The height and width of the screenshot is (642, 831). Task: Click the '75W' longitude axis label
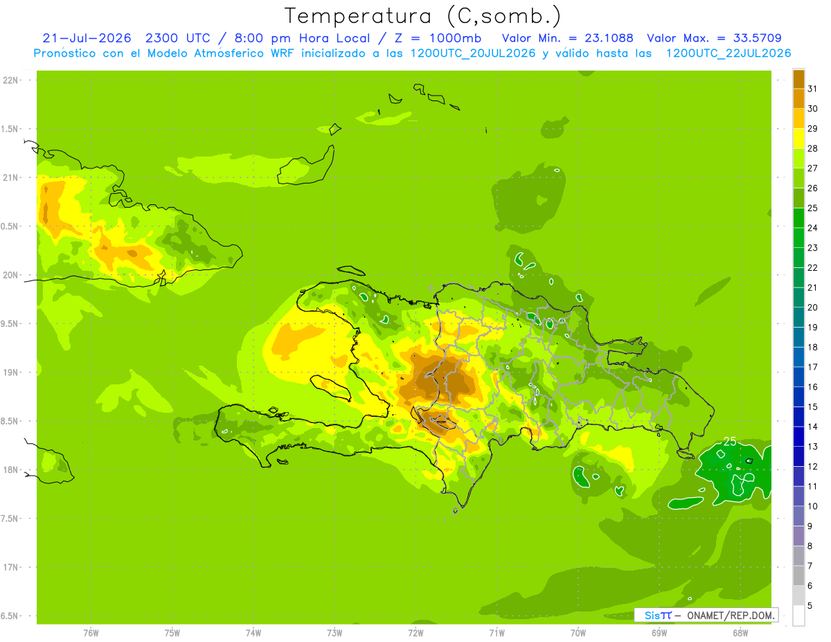[x=172, y=632]
